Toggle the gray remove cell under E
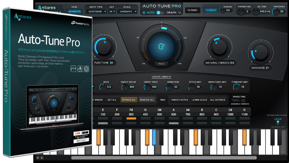The image size is (289, 163). pos(103,123)
